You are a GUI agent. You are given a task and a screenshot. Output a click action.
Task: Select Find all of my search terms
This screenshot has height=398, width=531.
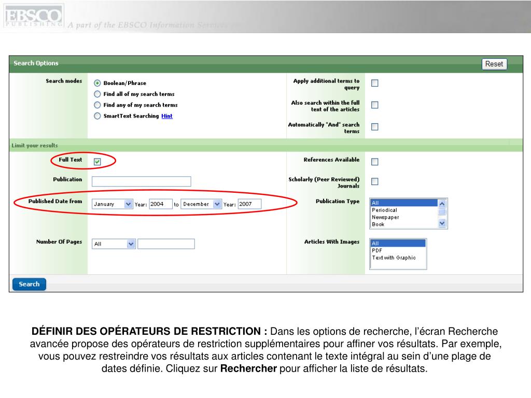[x=97, y=94]
